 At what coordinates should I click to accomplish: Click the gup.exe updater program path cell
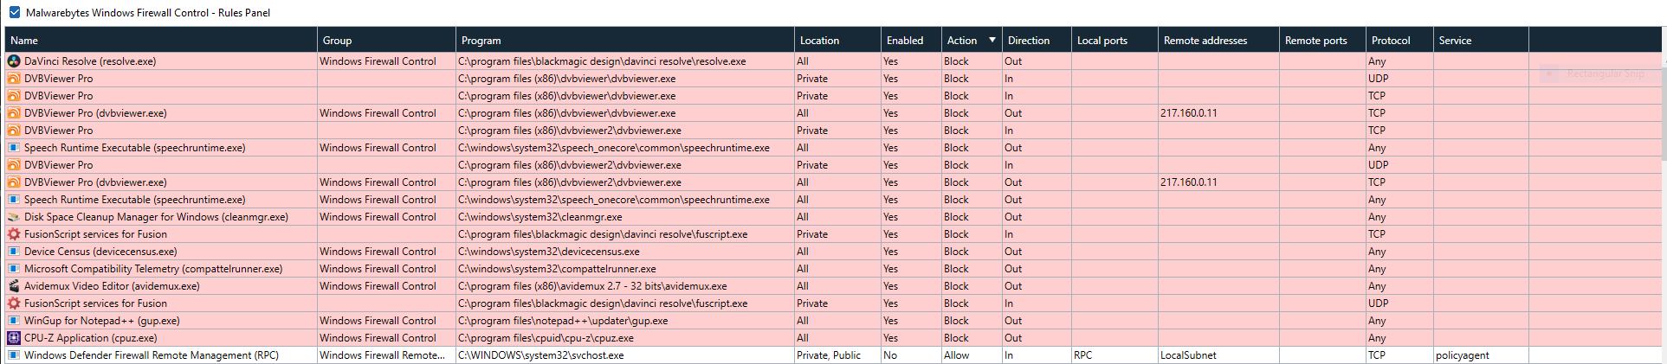(x=625, y=321)
